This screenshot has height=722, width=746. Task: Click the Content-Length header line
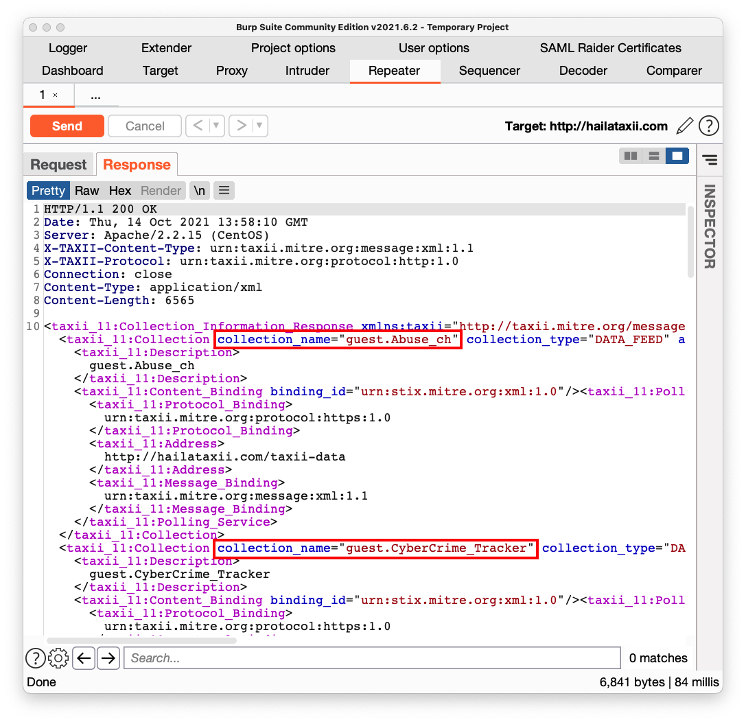119,301
